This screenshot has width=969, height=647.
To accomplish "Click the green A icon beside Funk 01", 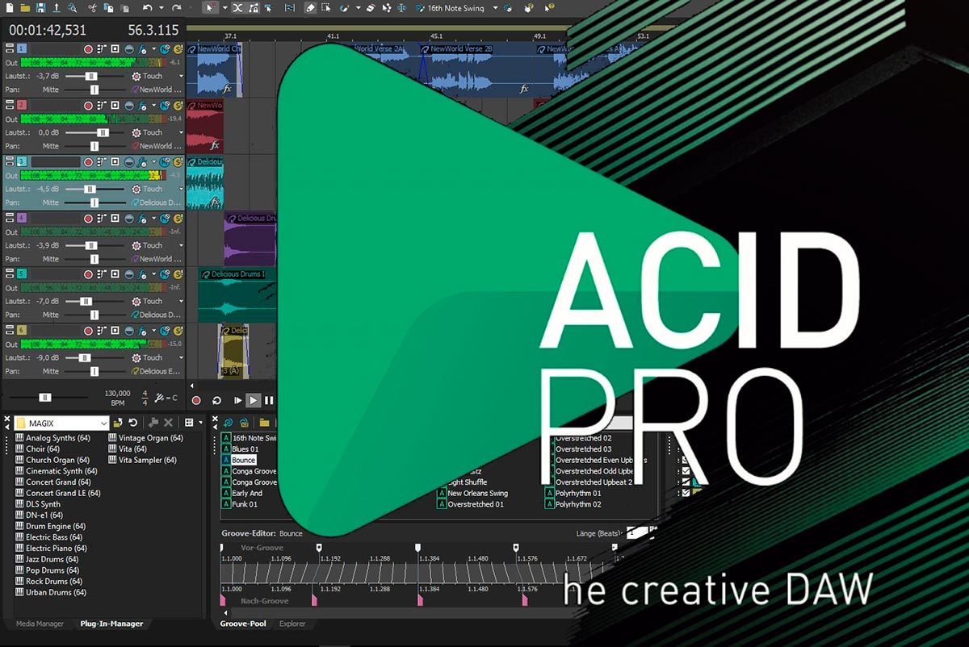I will 226,504.
